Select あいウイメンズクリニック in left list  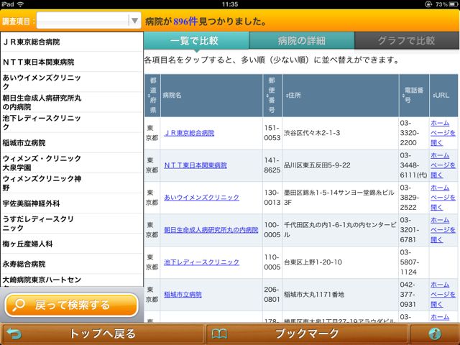pos(72,82)
